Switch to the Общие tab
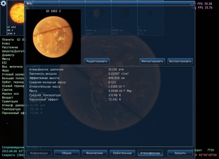Viewport: 219px width, 159px height. coord(67,153)
